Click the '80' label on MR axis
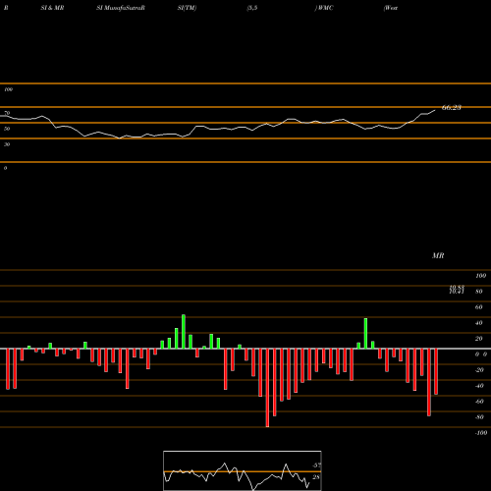491x491 pixels. pyautogui.click(x=479, y=292)
